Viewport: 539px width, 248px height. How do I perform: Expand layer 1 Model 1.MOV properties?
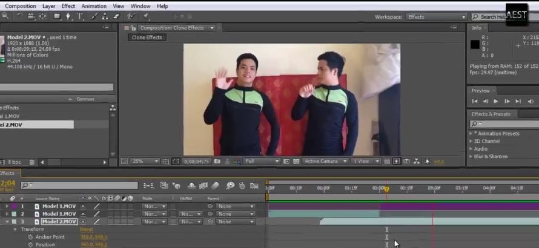coord(7,206)
